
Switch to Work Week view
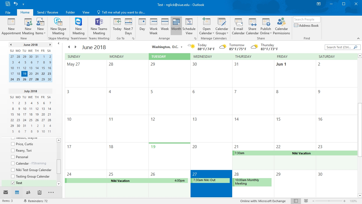pyautogui.click(x=153, y=26)
